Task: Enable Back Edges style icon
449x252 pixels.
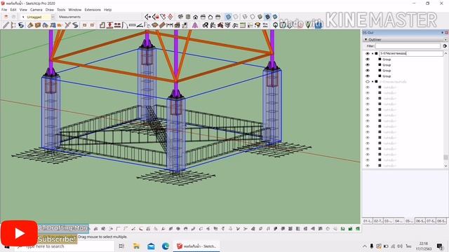Action: 236,17
